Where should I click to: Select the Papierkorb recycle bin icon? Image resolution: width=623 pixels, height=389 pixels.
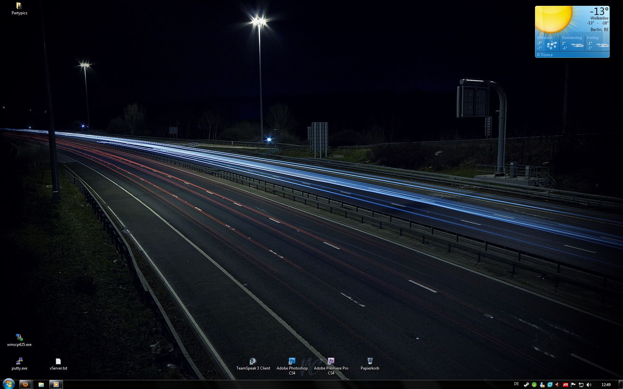pos(370,361)
